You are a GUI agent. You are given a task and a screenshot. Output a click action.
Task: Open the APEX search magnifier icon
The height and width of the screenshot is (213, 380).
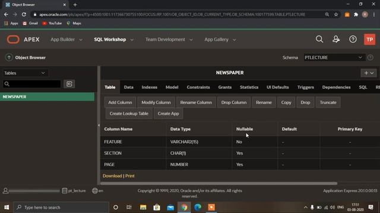[x=319, y=39]
